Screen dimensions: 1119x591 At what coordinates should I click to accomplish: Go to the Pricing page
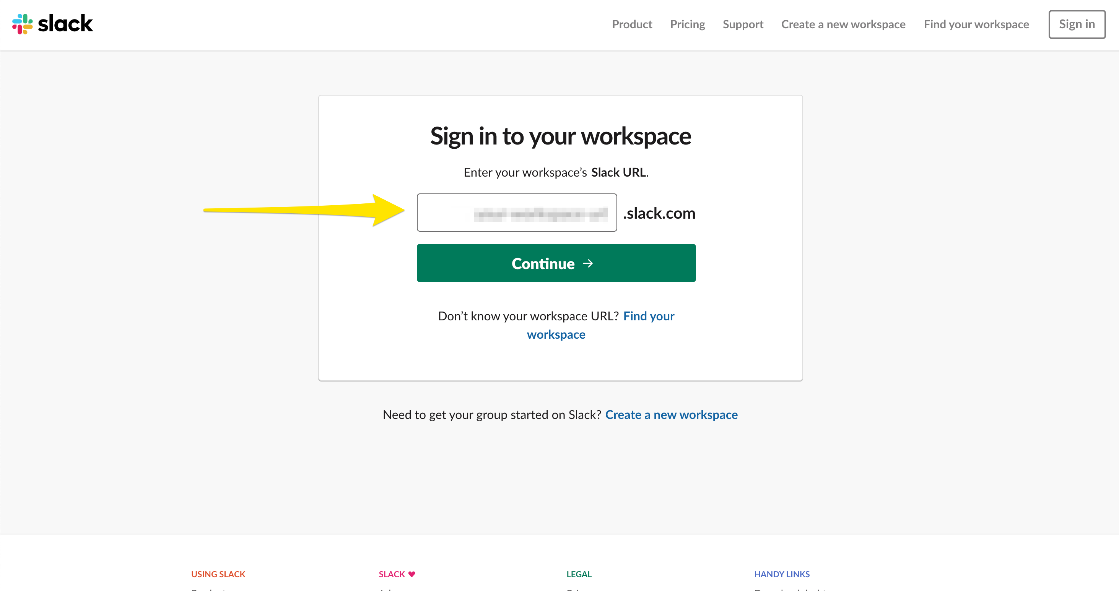[687, 24]
